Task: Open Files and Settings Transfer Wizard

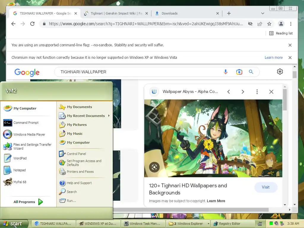Action: click(x=27, y=146)
